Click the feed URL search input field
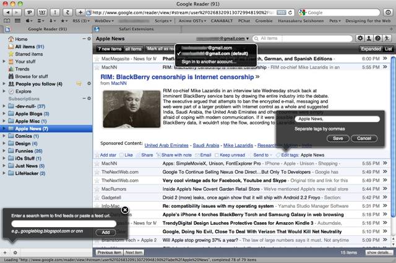 coord(64,223)
